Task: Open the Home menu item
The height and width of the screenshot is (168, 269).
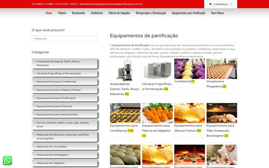Action: tap(49, 13)
